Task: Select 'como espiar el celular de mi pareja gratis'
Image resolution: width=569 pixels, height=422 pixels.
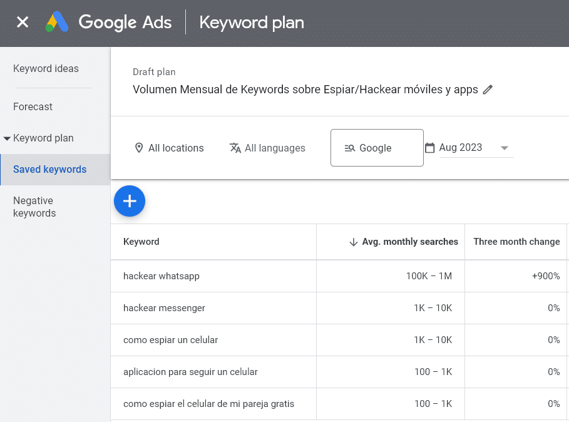Action: [x=208, y=404]
